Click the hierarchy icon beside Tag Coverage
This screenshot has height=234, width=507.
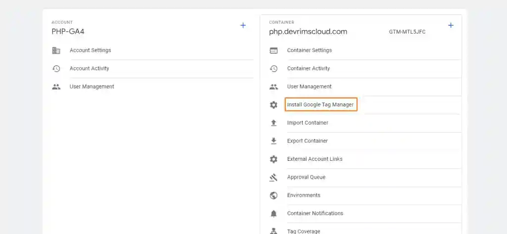pos(273,231)
